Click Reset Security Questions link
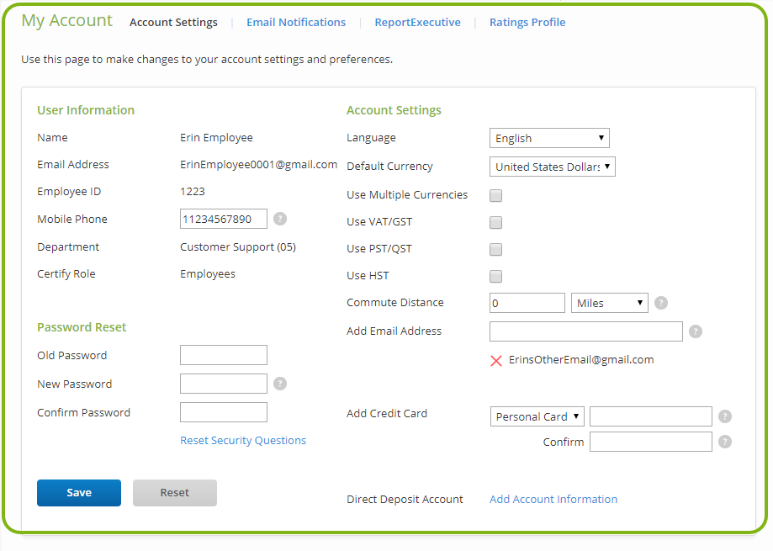The height and width of the screenshot is (551, 773). point(242,440)
